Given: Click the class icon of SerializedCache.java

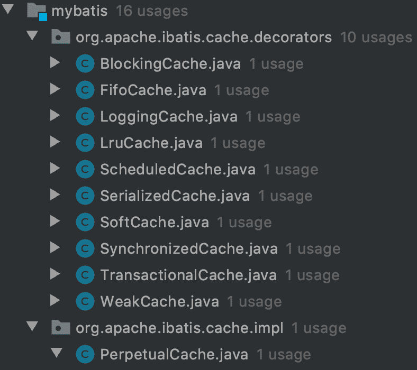Looking at the screenshot, I should (x=85, y=196).
